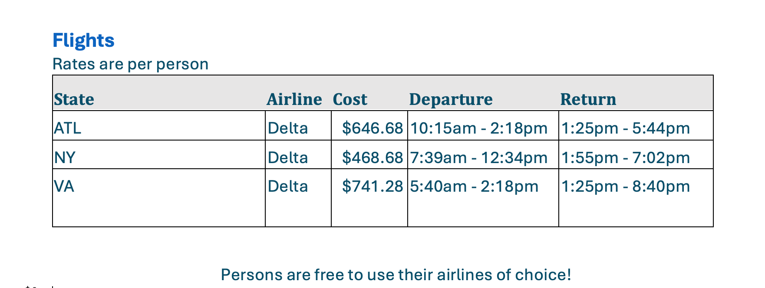The image size is (765, 288).
Task: Select the State header cell
Action: click(74, 99)
